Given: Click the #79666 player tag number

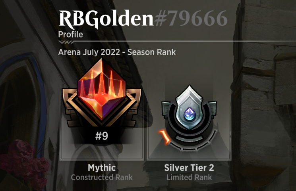Looking at the screenshot, I should tap(191, 18).
